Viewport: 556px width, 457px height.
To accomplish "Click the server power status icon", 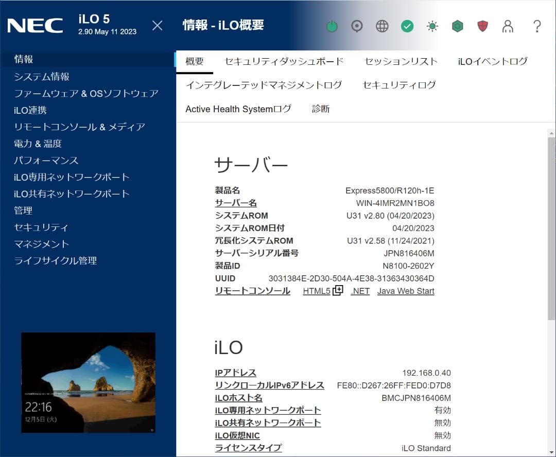I will coord(332,26).
